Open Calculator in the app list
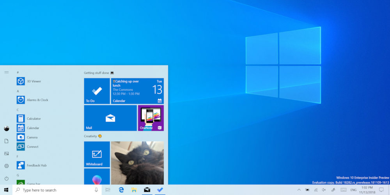 [28, 119]
